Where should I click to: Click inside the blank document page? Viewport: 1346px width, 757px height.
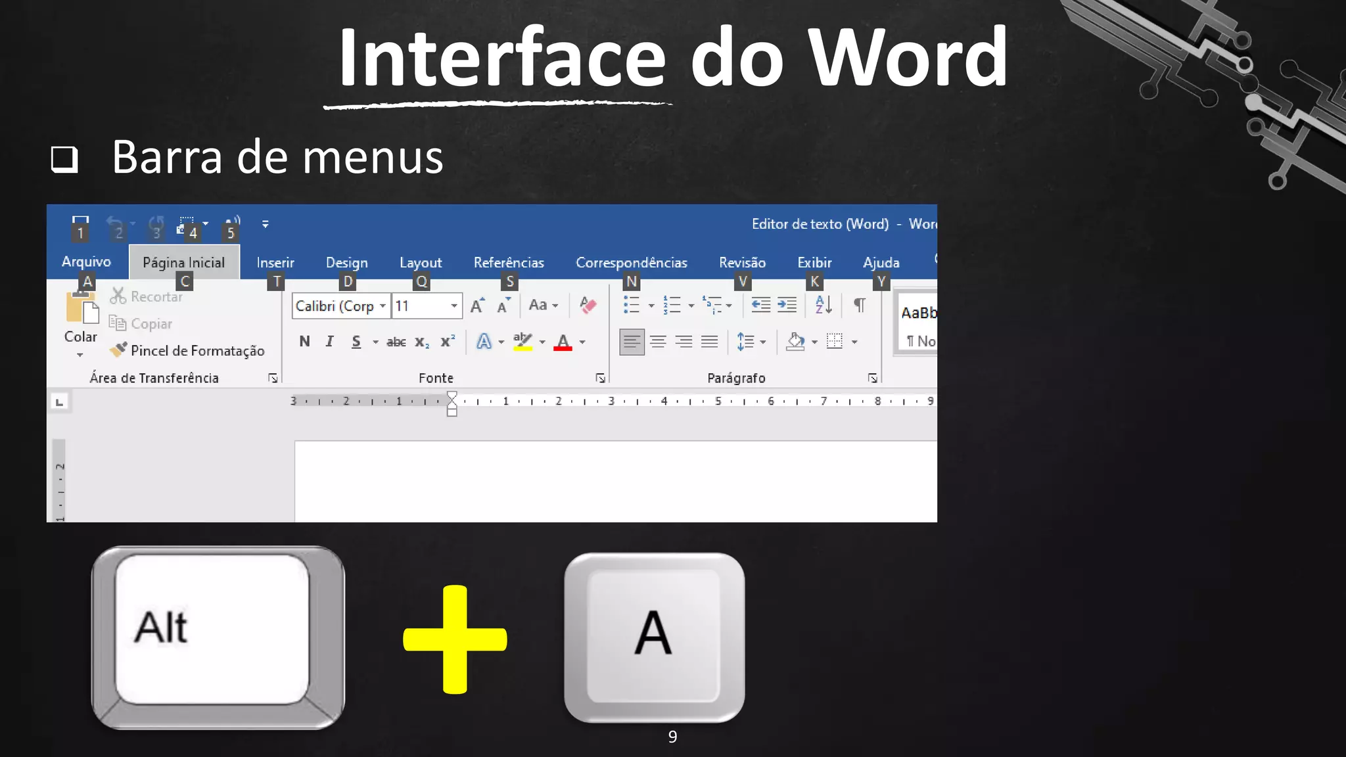click(616, 482)
